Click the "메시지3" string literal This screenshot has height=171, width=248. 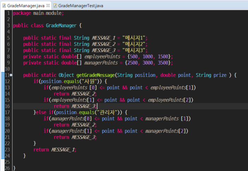(134, 50)
